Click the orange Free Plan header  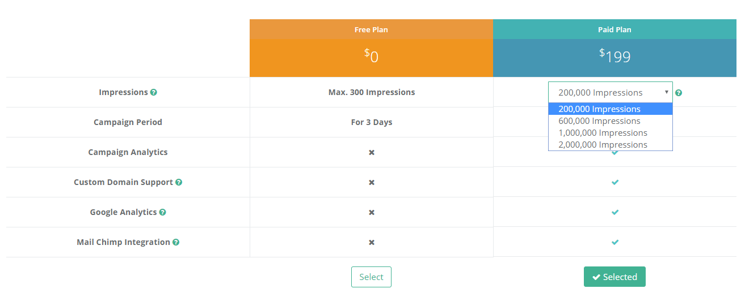(x=371, y=29)
